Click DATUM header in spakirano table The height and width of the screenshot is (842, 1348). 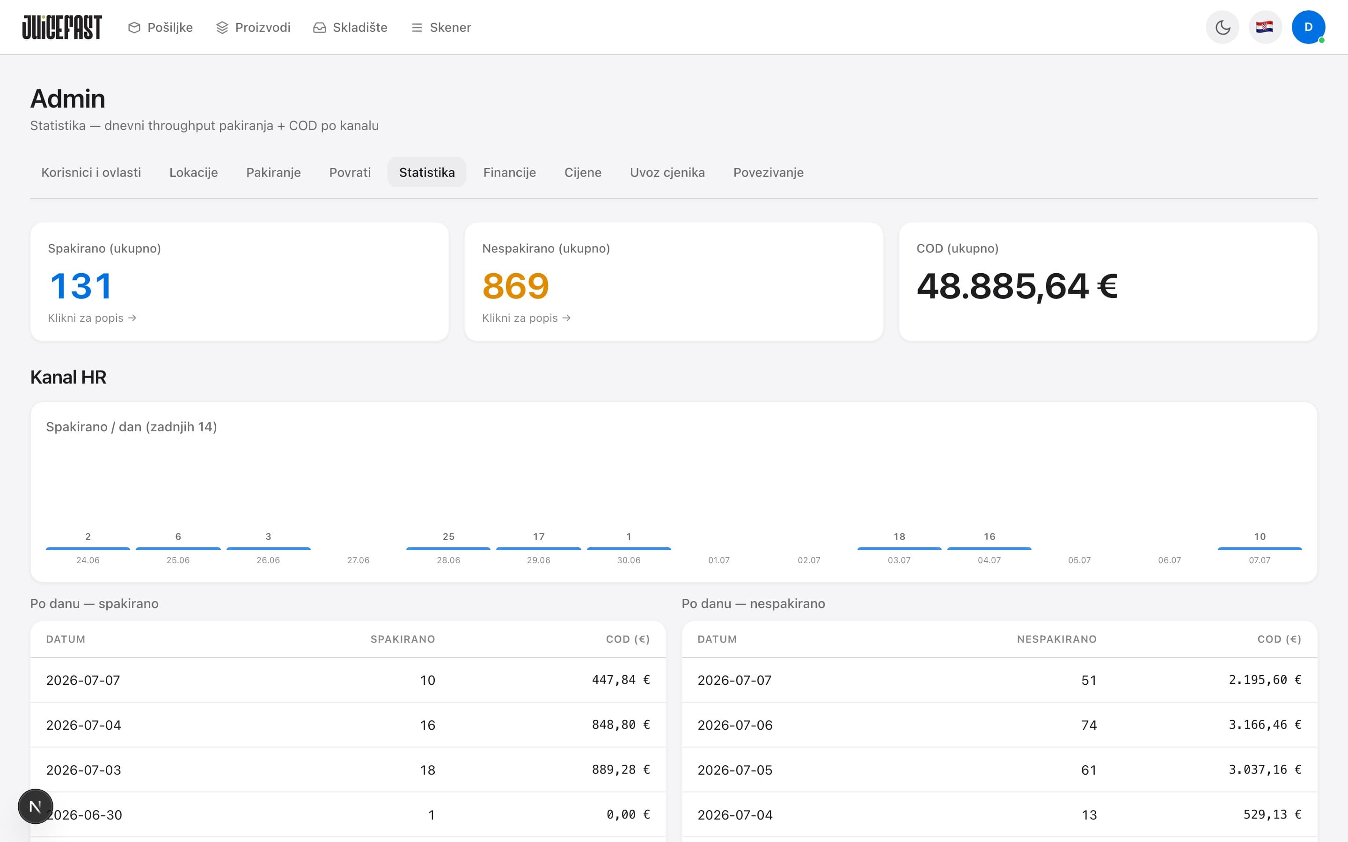tap(66, 639)
